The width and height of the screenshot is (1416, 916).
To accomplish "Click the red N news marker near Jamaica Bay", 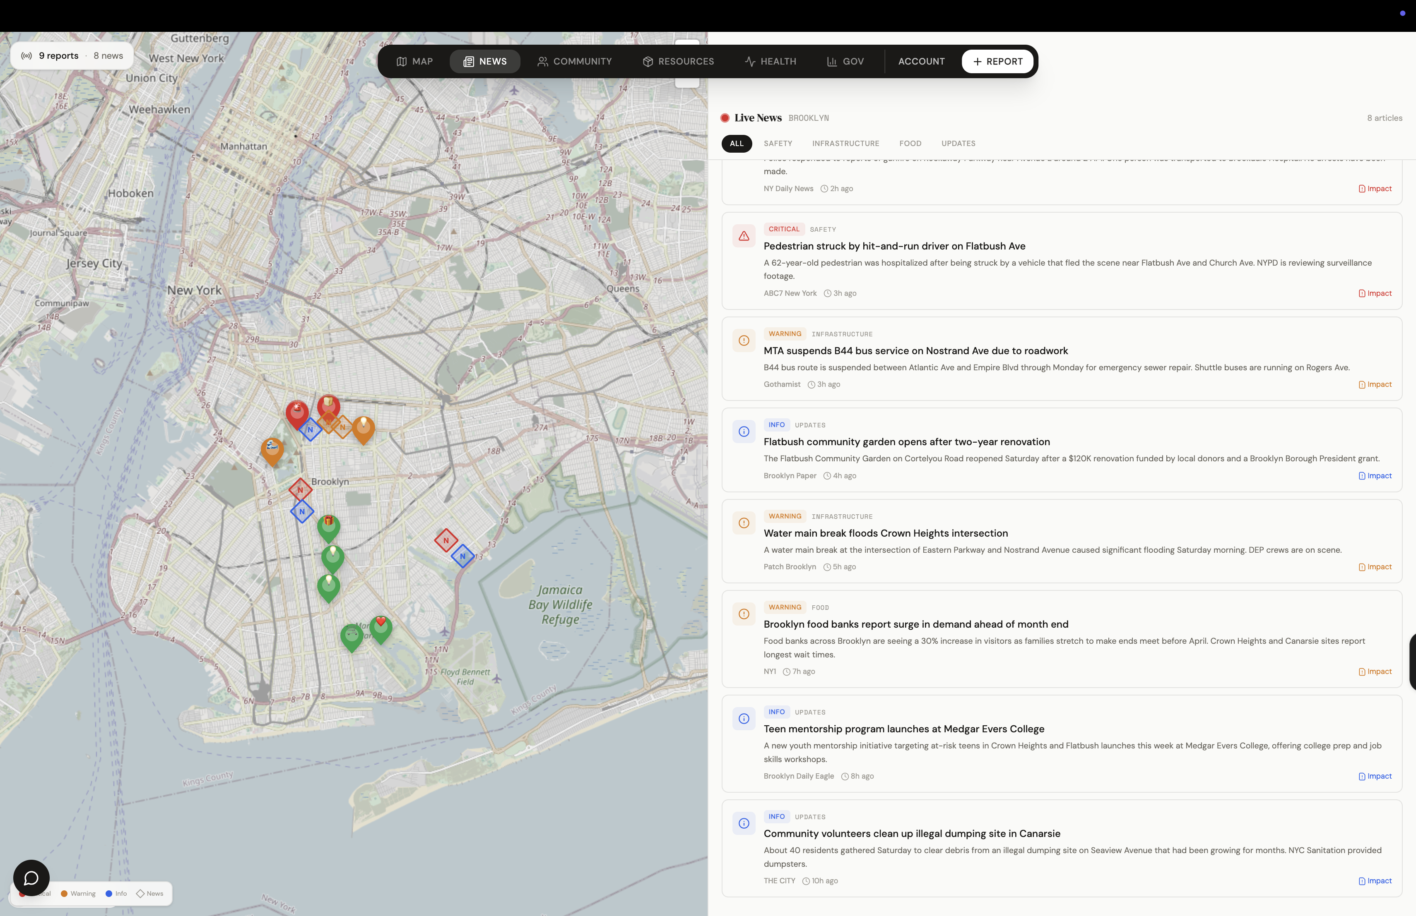I will [446, 540].
